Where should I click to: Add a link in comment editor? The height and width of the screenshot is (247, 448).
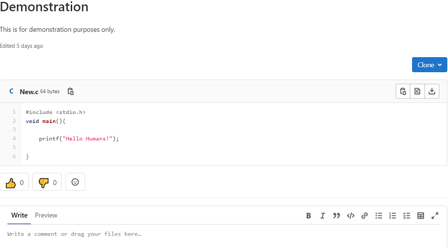(364, 216)
